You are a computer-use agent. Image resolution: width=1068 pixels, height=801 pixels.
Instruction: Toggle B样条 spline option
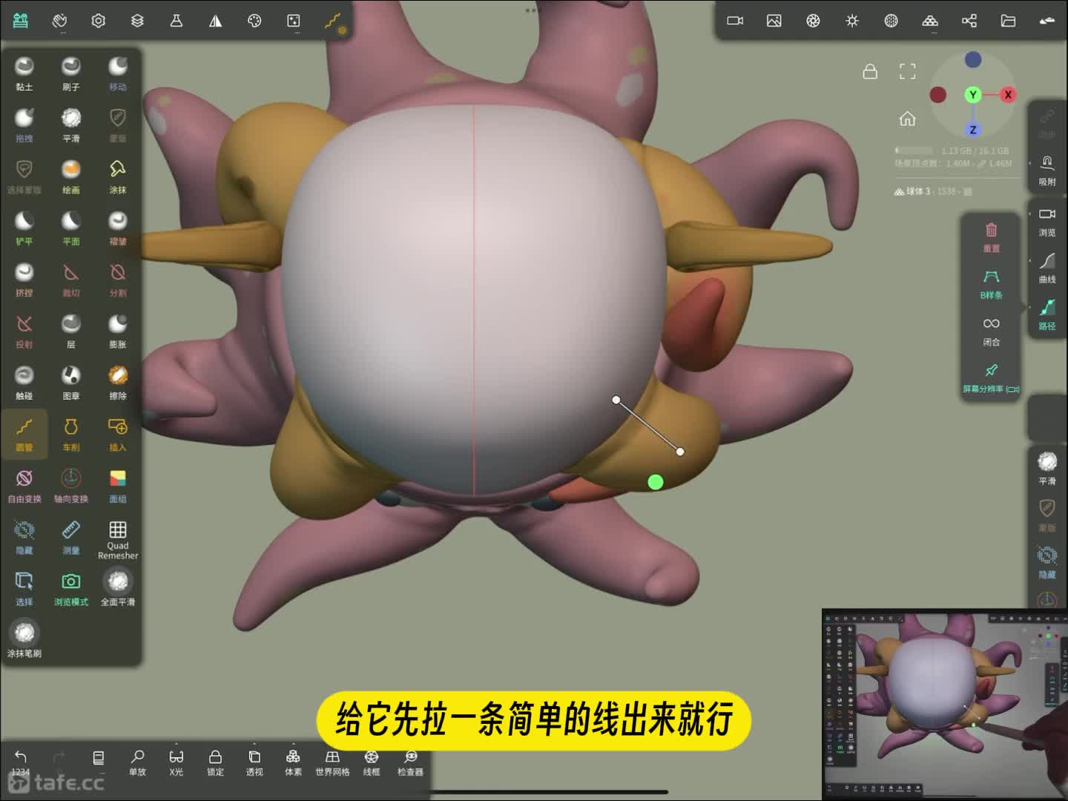tap(992, 284)
